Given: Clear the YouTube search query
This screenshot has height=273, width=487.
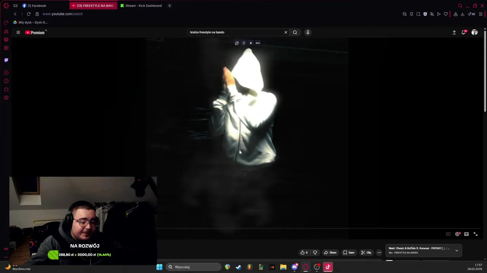Looking at the screenshot, I should tap(286, 32).
